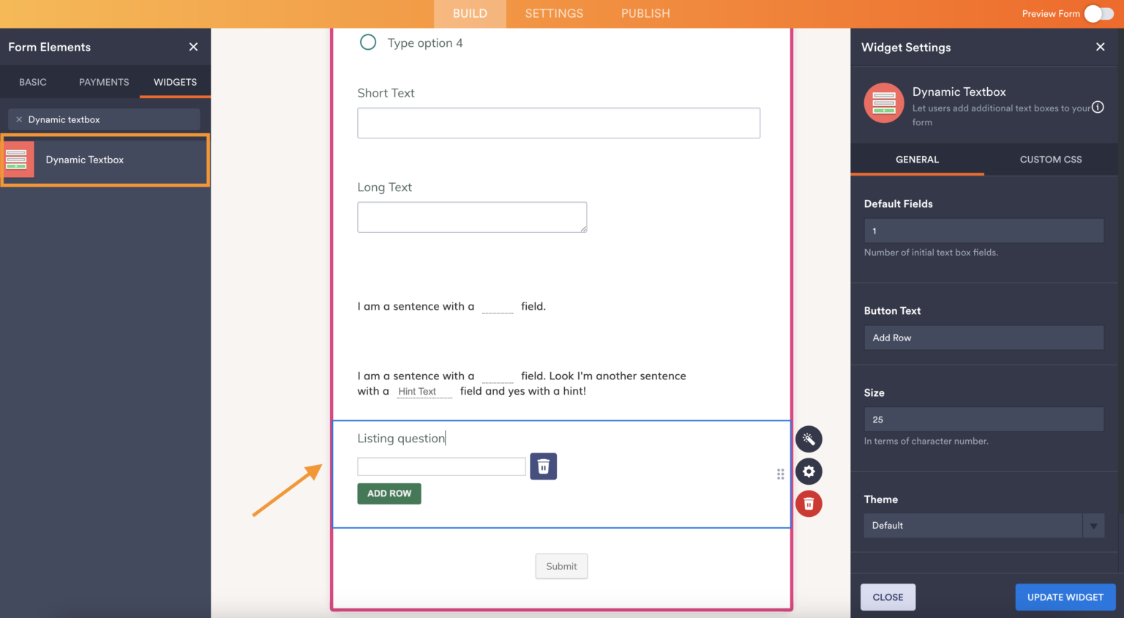Open the PAYMENTS tab
This screenshot has height=618, width=1124.
103,82
